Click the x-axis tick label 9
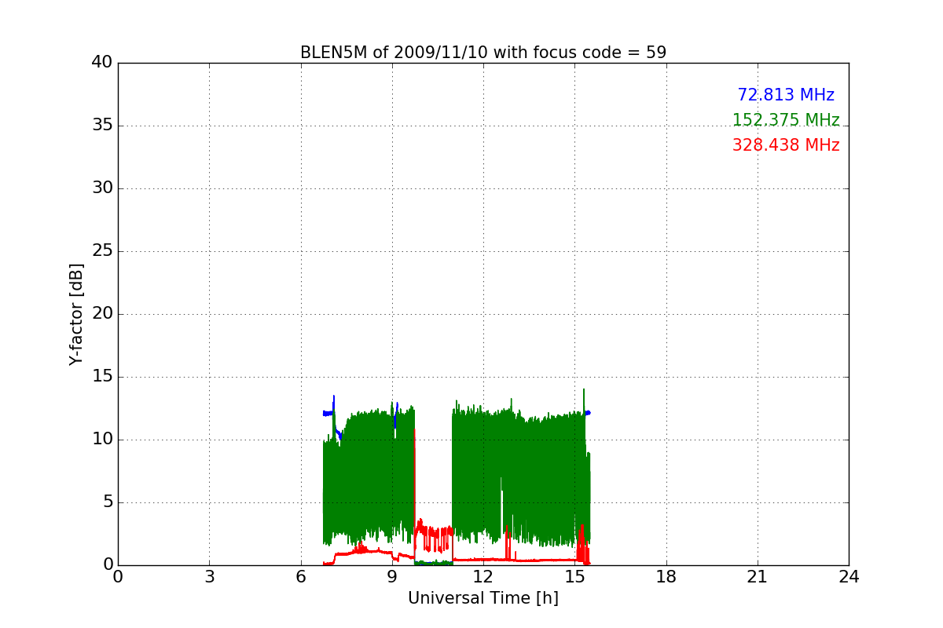Image resolution: width=943 pixels, height=628 pixels. point(392,577)
